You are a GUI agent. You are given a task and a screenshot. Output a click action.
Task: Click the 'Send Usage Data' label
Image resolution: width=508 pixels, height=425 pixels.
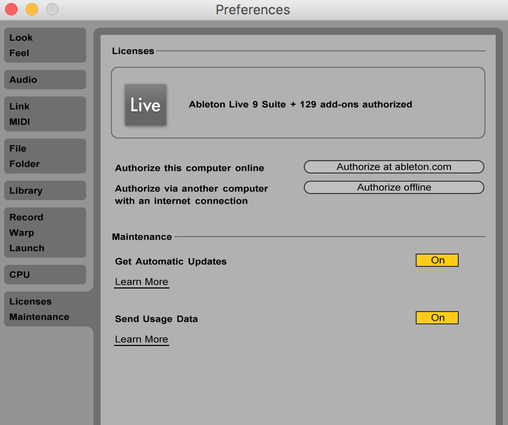click(157, 319)
